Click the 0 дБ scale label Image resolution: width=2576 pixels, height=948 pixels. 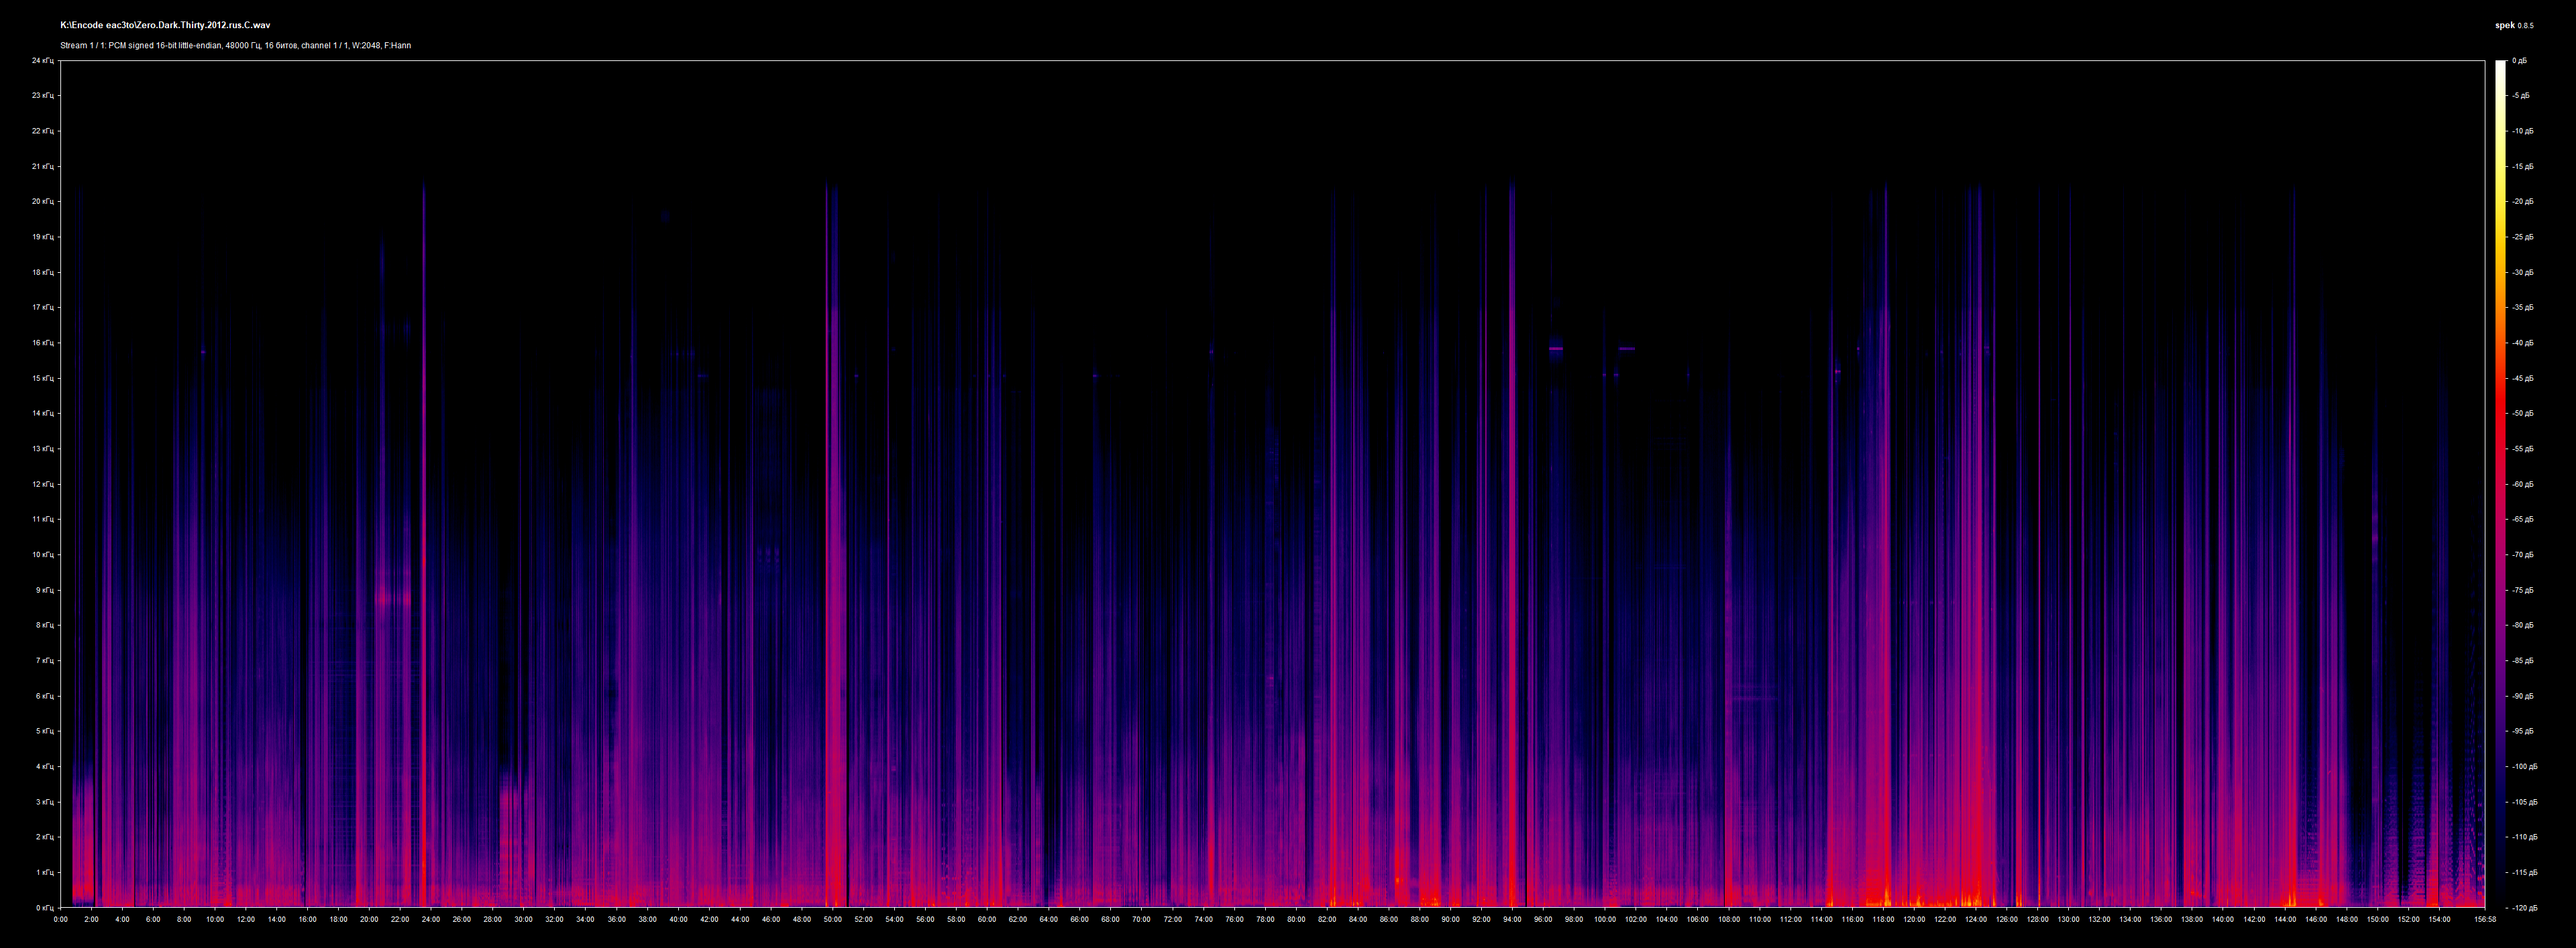click(2519, 61)
